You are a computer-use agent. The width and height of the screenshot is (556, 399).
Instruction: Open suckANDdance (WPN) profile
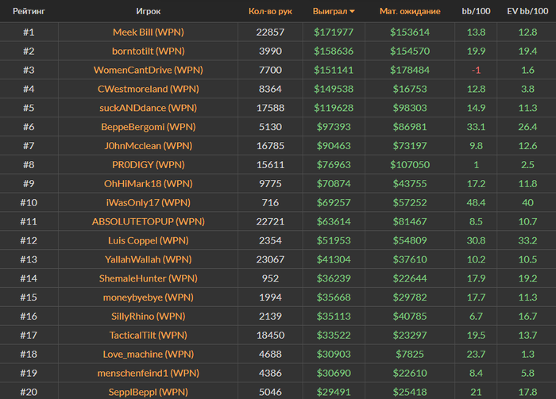[149, 108]
